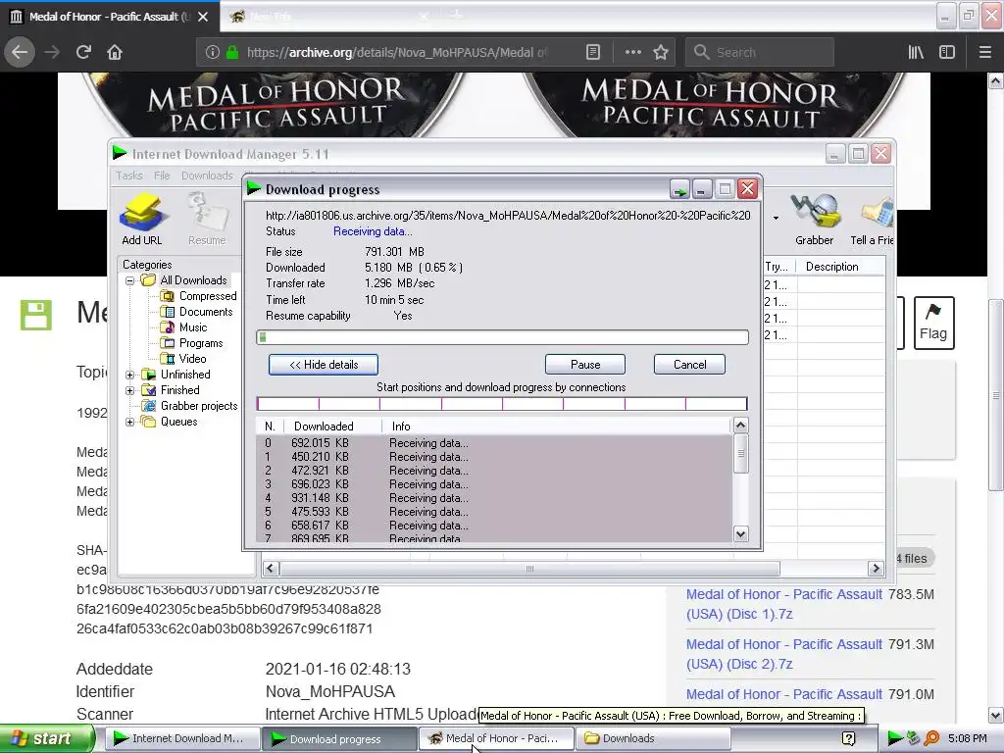The width and height of the screenshot is (1004, 753).
Task: Open the Tasks menu in IDM
Action: (x=129, y=176)
